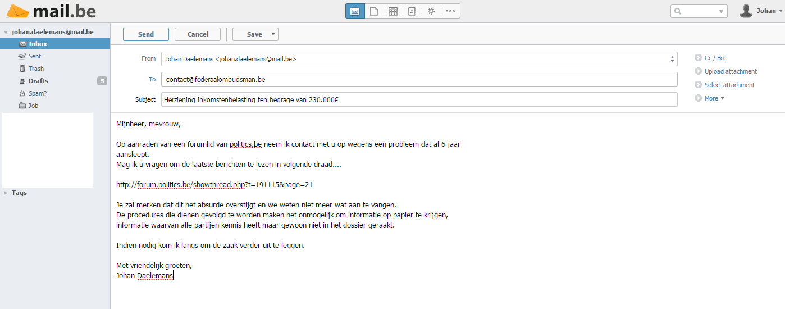The height and width of the screenshot is (309, 785).
Task: Go to the Sent folder
Action: point(35,56)
